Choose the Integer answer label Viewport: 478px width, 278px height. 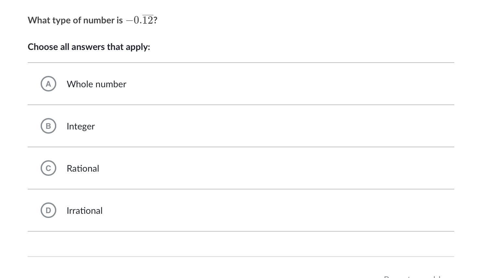pyautogui.click(x=81, y=126)
